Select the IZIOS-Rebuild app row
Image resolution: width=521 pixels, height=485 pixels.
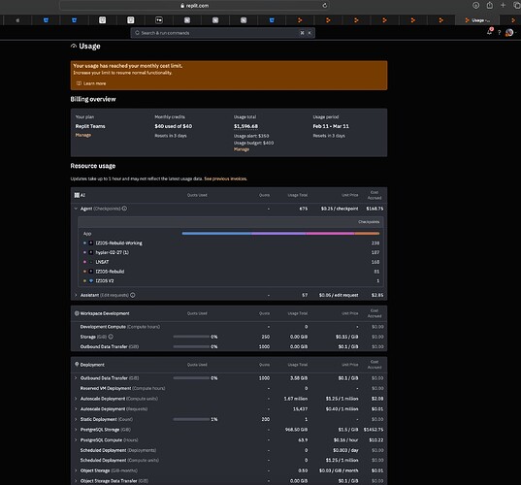[x=231, y=272]
